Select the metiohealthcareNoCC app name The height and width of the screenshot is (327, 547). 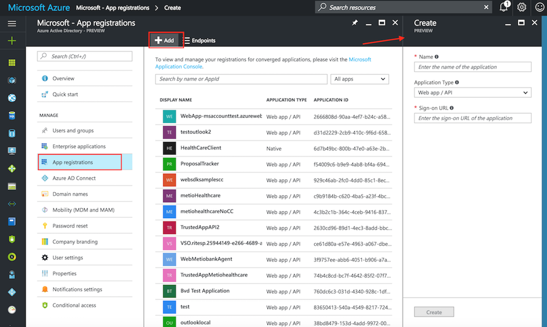pos(207,211)
